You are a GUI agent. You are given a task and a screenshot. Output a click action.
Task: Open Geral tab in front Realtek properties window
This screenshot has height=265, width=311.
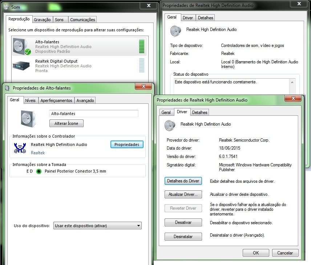(x=166, y=112)
